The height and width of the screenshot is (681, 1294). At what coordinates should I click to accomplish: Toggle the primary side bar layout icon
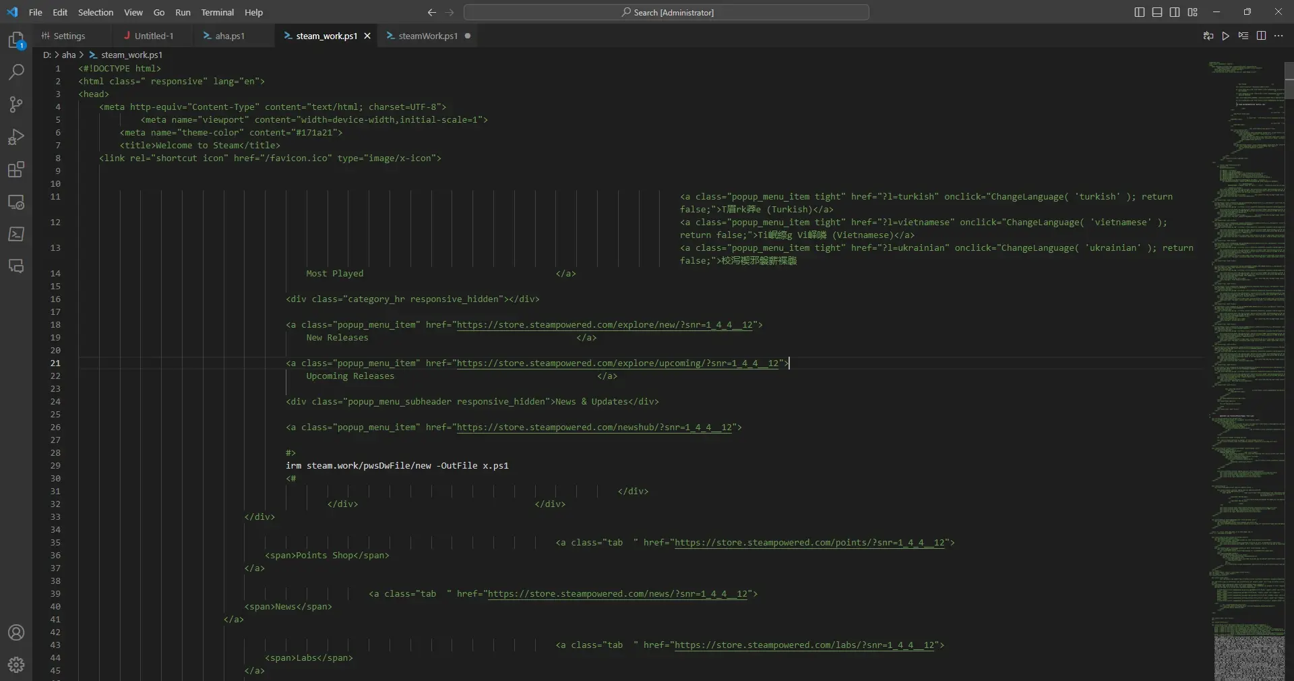(1140, 12)
